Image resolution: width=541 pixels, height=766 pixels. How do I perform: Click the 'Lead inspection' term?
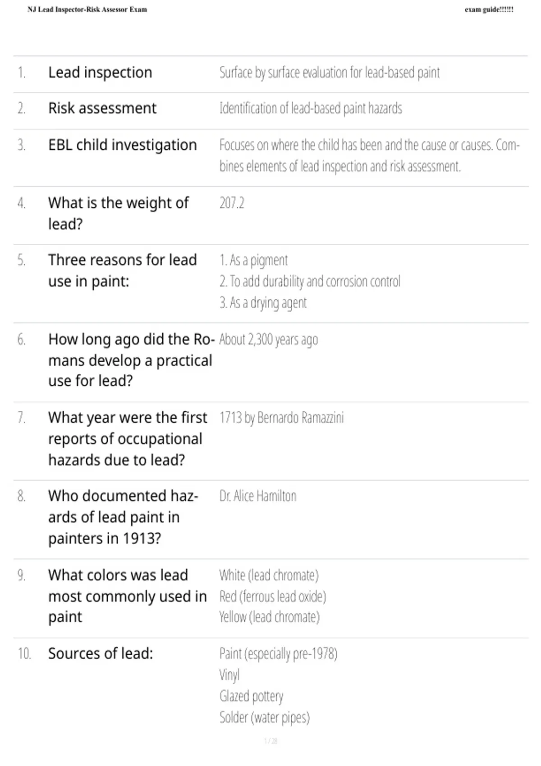point(100,73)
